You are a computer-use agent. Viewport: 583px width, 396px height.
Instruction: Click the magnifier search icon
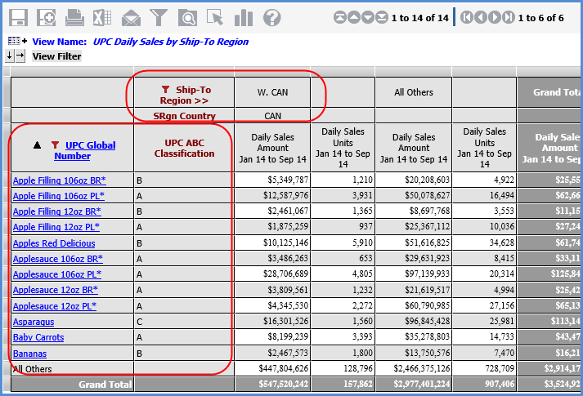tap(187, 17)
